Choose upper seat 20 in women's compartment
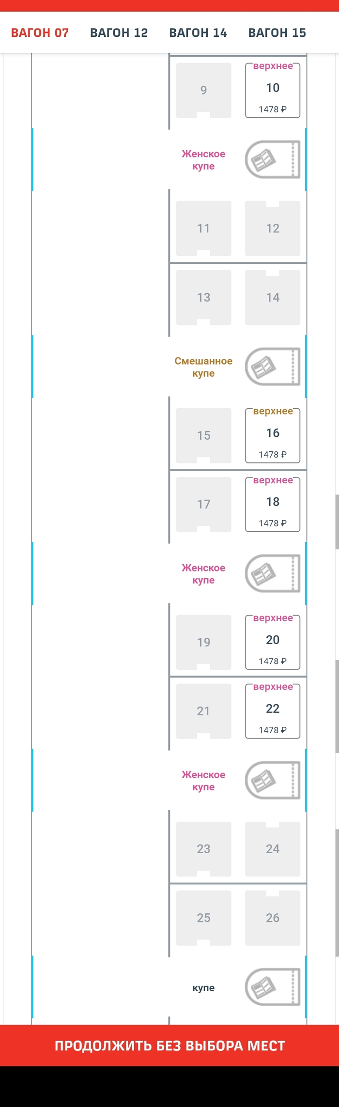This screenshot has height=1107, width=339. pyautogui.click(x=273, y=642)
